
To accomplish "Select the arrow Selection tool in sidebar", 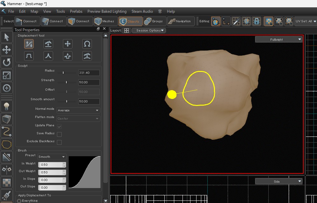I will [x=7, y=37].
